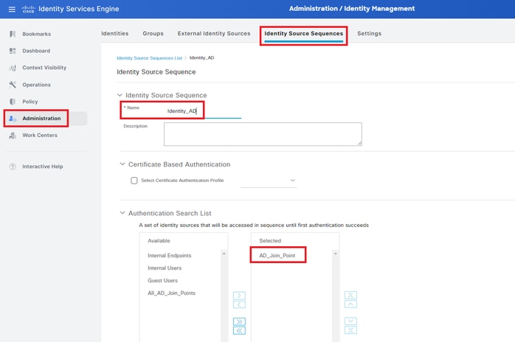Image resolution: width=515 pixels, height=342 pixels.
Task: Click the Description text area
Action: point(263,134)
